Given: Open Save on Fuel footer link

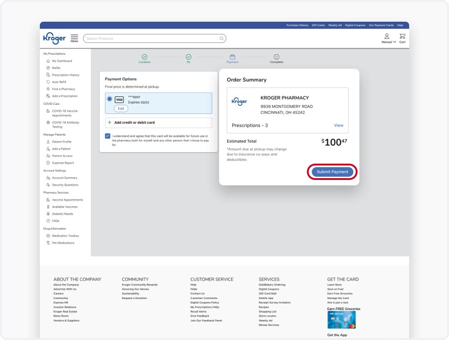Looking at the screenshot, I should (x=334, y=289).
